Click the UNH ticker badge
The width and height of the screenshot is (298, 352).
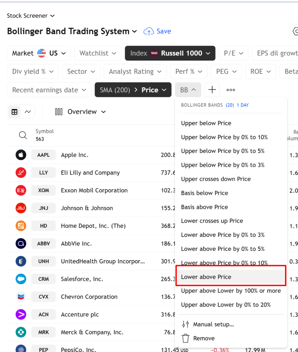click(x=44, y=261)
